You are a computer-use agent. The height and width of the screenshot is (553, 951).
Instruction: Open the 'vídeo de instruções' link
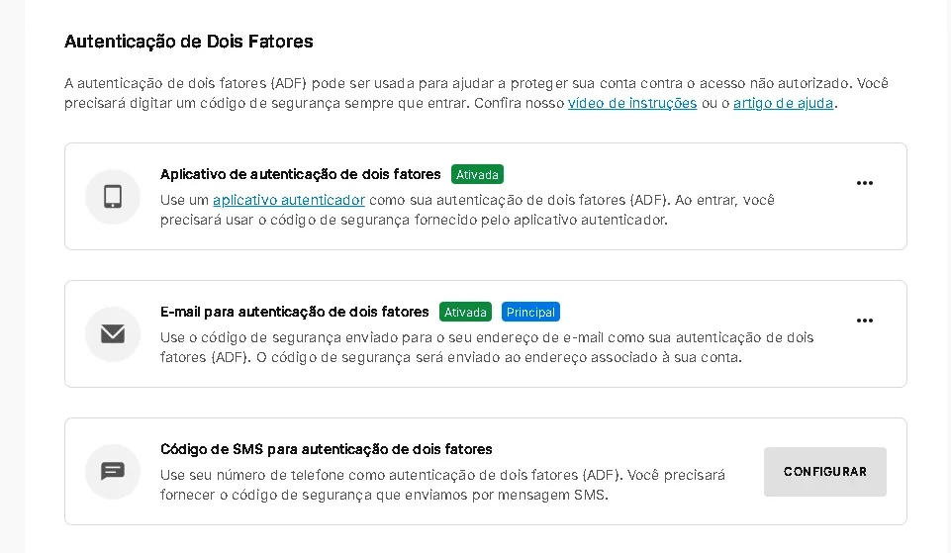click(632, 103)
